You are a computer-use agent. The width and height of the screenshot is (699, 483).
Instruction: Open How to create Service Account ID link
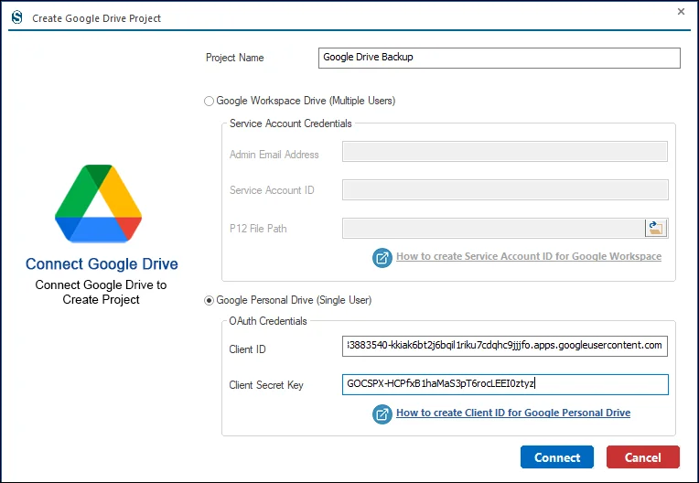tap(529, 256)
